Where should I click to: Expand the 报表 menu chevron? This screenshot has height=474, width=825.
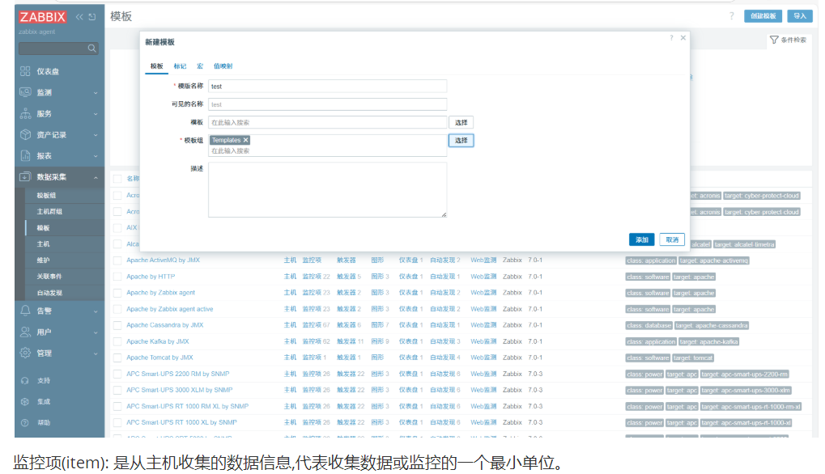[x=96, y=156]
